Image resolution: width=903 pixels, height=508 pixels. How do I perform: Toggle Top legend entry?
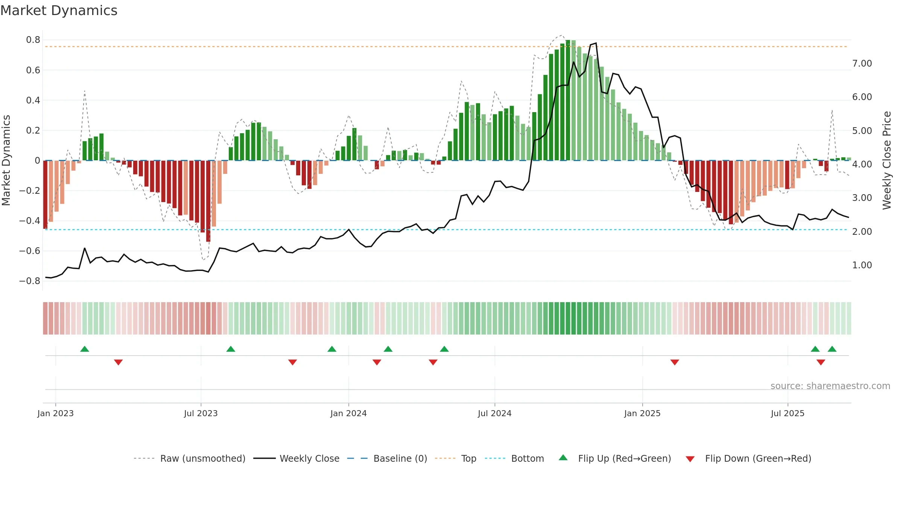click(456, 458)
